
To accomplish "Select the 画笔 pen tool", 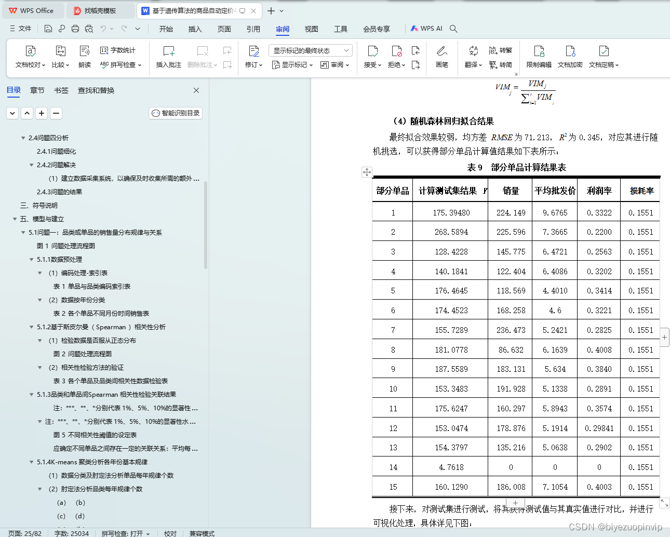I will pyautogui.click(x=442, y=57).
